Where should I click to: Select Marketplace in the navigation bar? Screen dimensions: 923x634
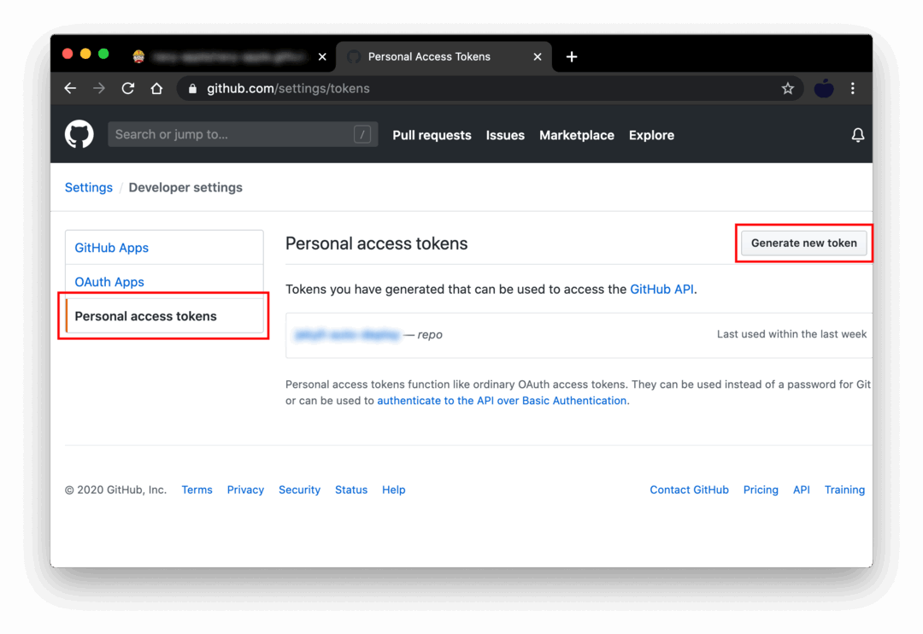pyautogui.click(x=576, y=135)
